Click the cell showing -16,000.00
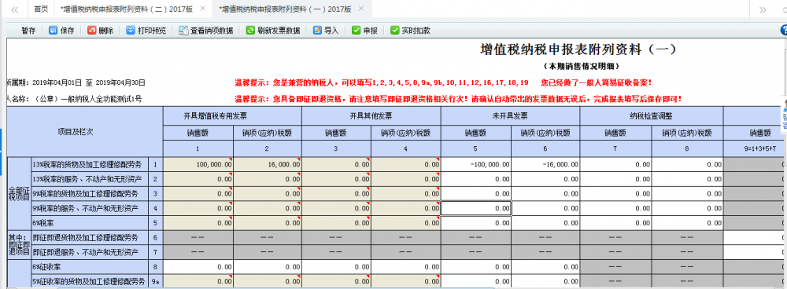The height and width of the screenshot is (289, 787). [545, 164]
